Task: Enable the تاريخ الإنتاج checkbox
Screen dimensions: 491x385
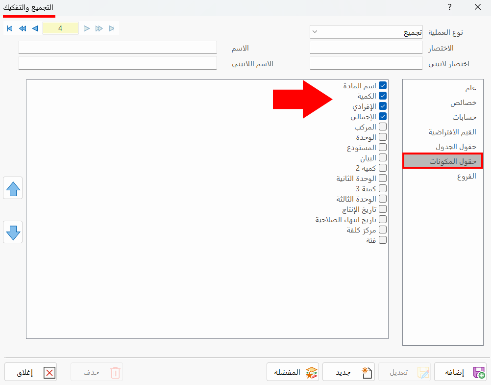Action: click(383, 209)
